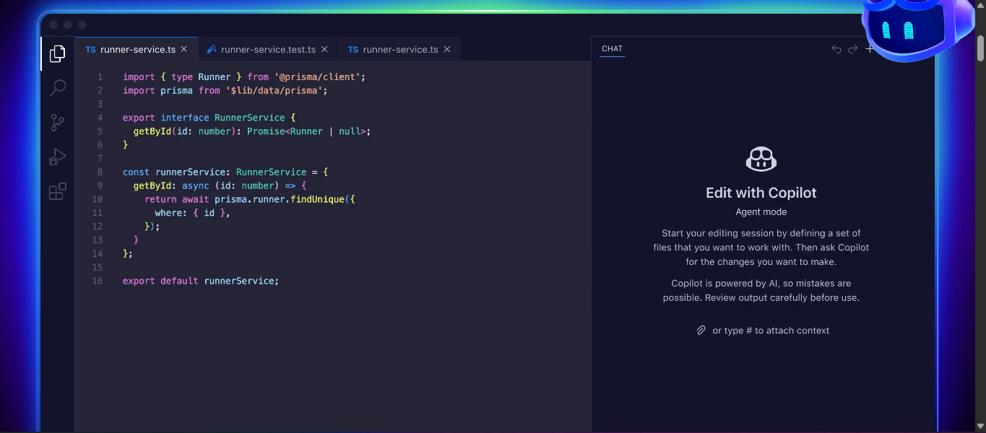Viewport: 986px width, 433px height.
Task: Open the Extensions view
Action: pyautogui.click(x=57, y=192)
